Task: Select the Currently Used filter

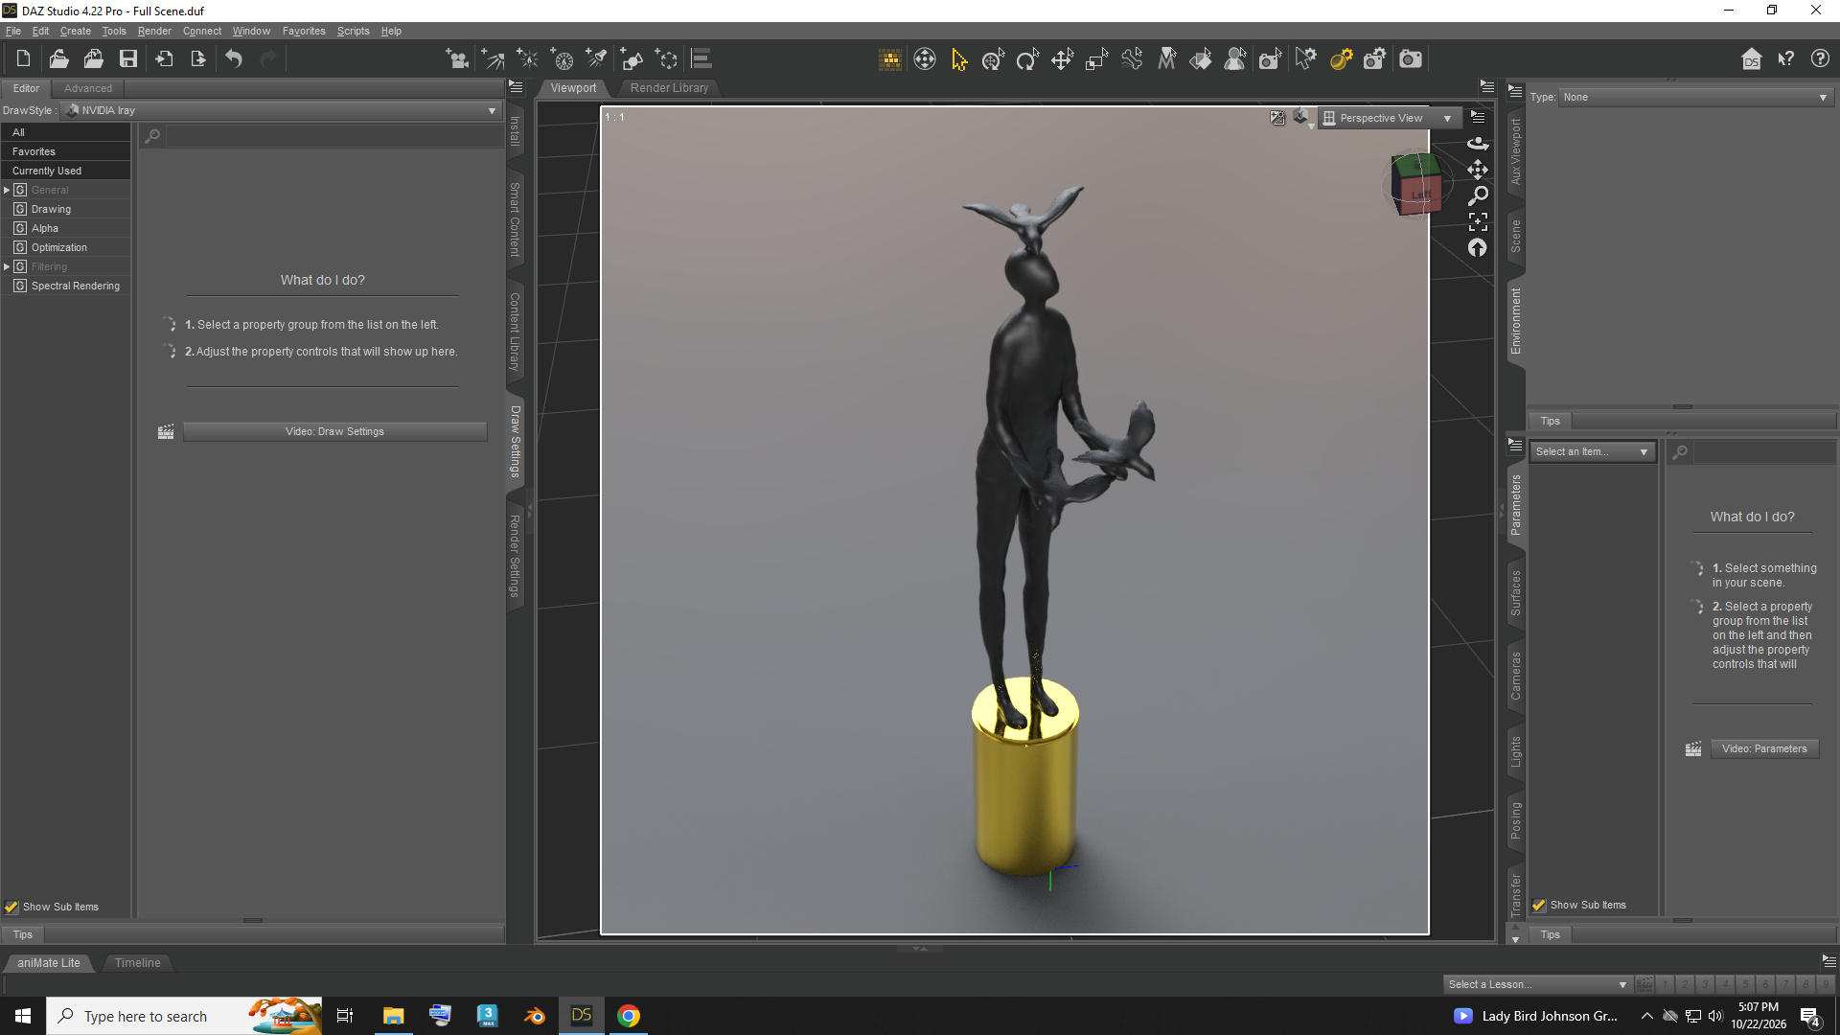Action: tap(65, 171)
